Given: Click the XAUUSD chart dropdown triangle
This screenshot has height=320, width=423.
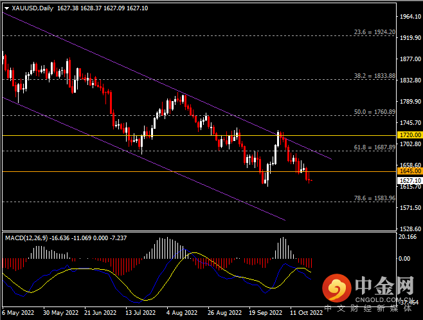Looking at the screenshot, I should click(x=6, y=8).
